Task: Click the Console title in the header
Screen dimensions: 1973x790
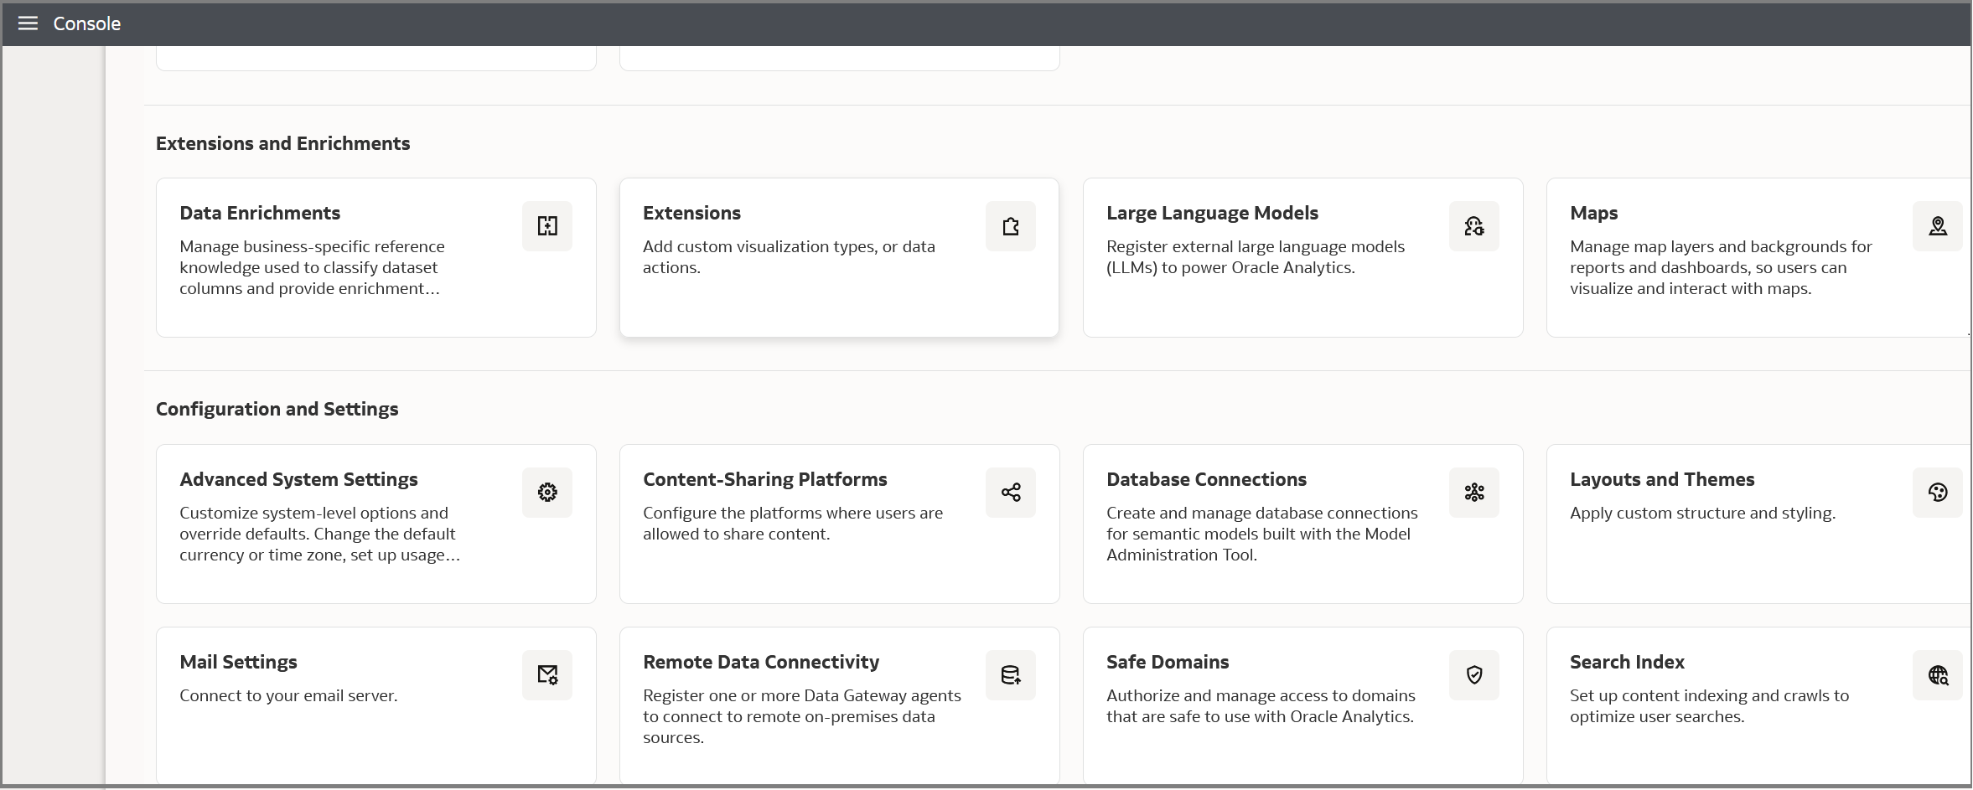Action: click(x=86, y=23)
